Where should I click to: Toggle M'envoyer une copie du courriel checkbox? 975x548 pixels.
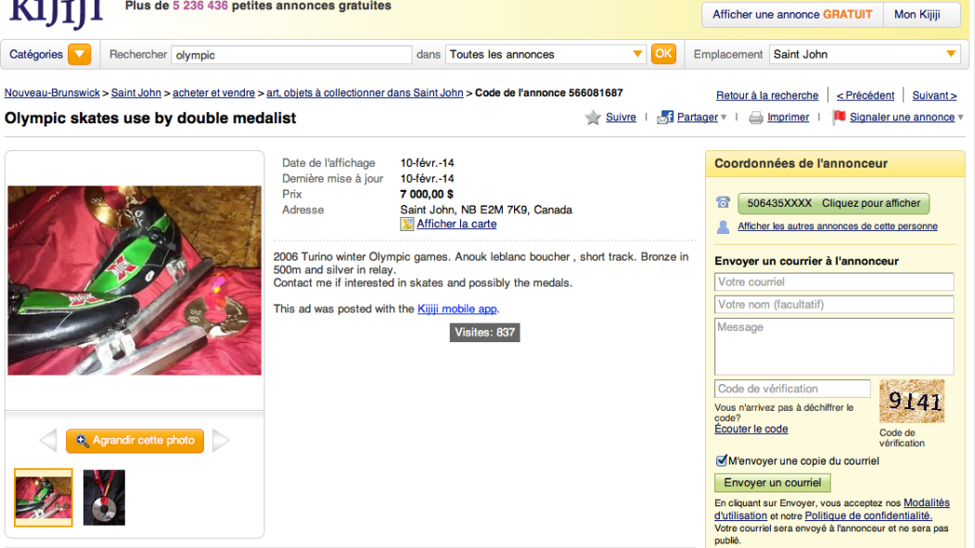coord(722,461)
